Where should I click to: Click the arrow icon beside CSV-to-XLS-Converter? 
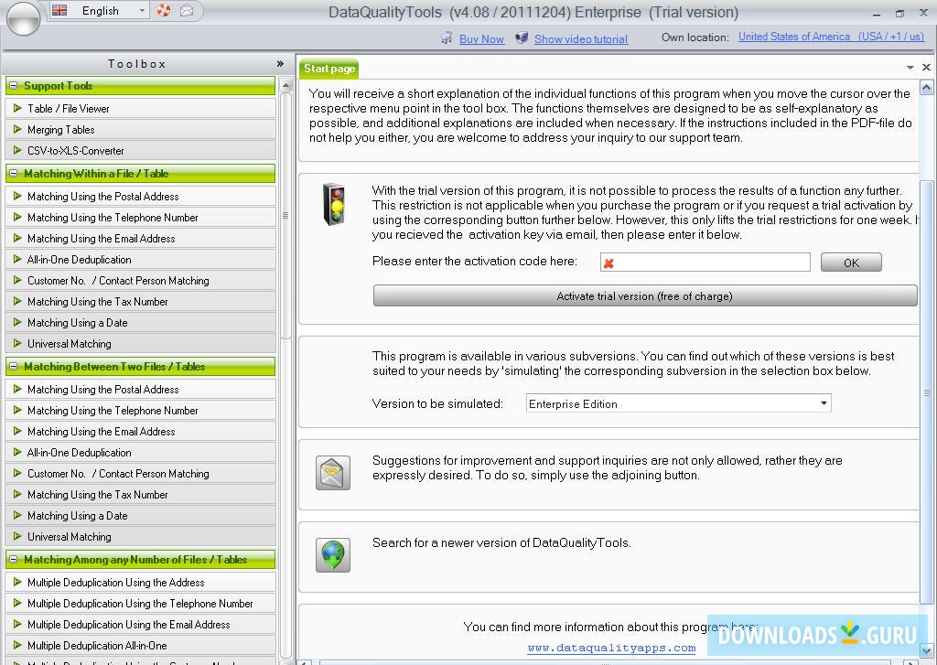tap(17, 150)
